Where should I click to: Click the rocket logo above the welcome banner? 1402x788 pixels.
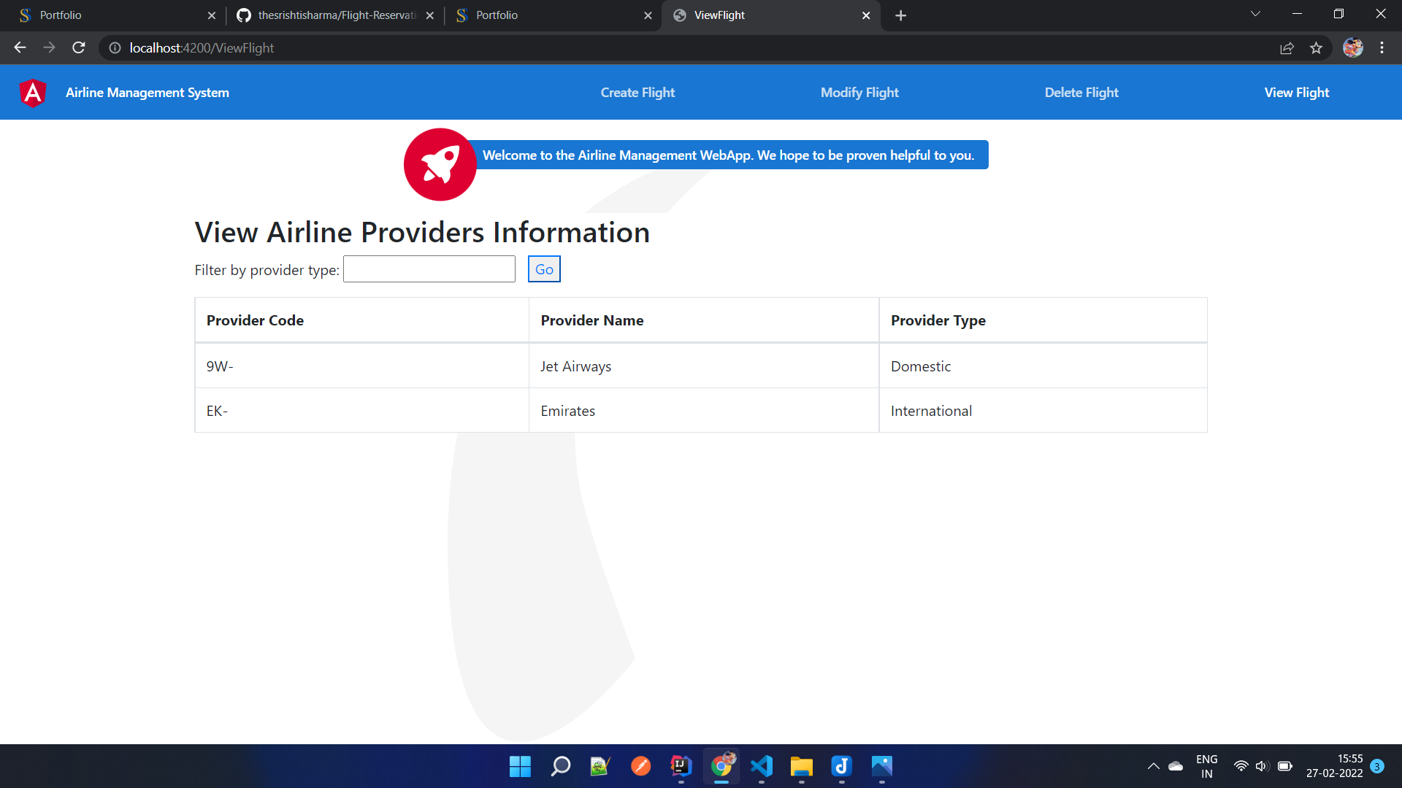[x=440, y=164]
